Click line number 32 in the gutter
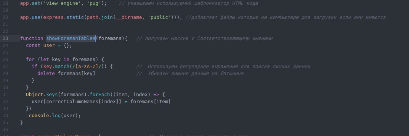Viewport: 409px width, 136px height. [6, 101]
